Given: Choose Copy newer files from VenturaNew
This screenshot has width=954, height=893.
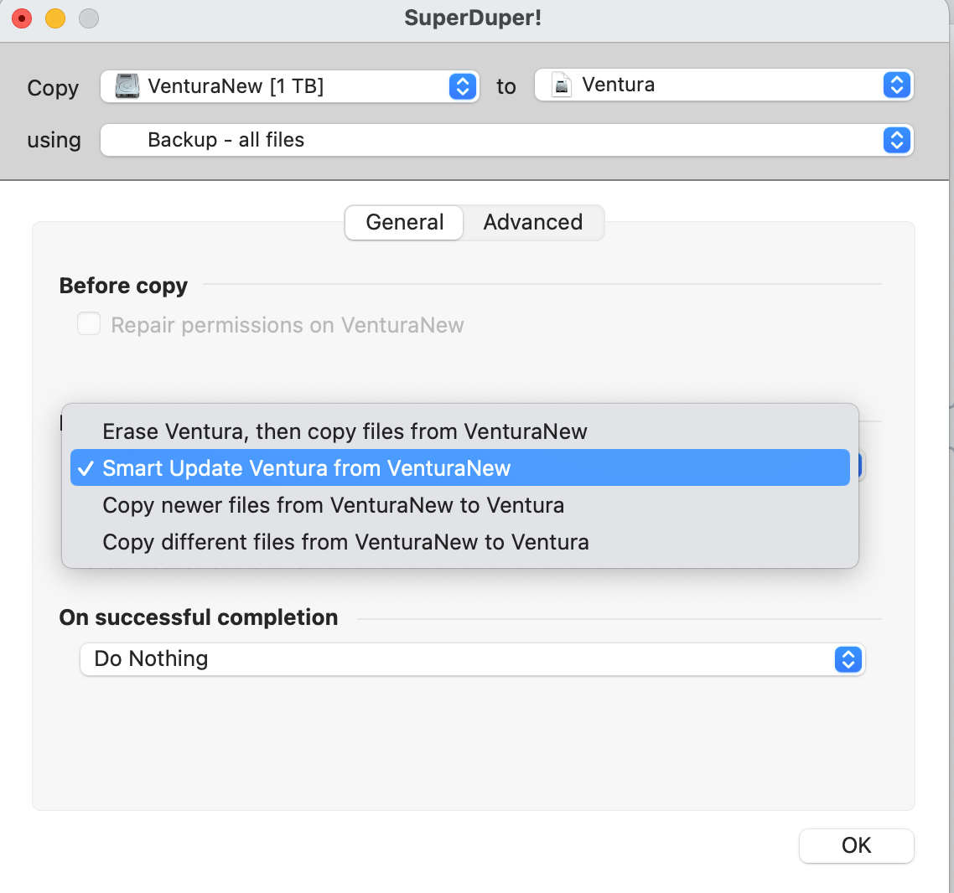Looking at the screenshot, I should pos(333,505).
